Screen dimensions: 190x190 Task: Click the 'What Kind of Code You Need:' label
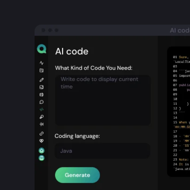(94, 68)
